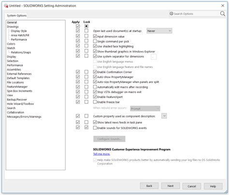Uncheck Apply for Enable FeatureXpert row
Viewport: 229px width, 195px height.
(x=78, y=97)
